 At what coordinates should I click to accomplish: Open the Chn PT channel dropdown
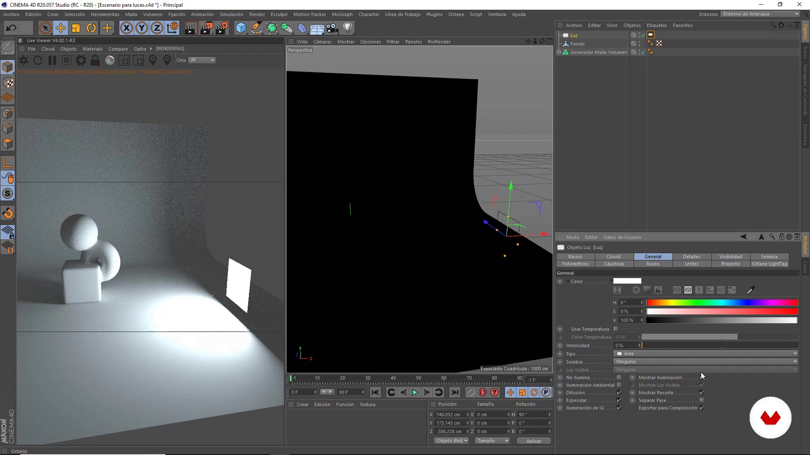tap(202, 60)
